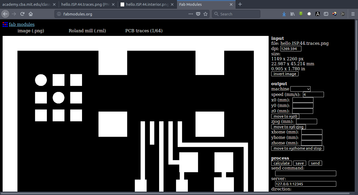Screen dimensions: 358x195
Task: Click the xhome (mm) input field
Action: [x=312, y=132]
